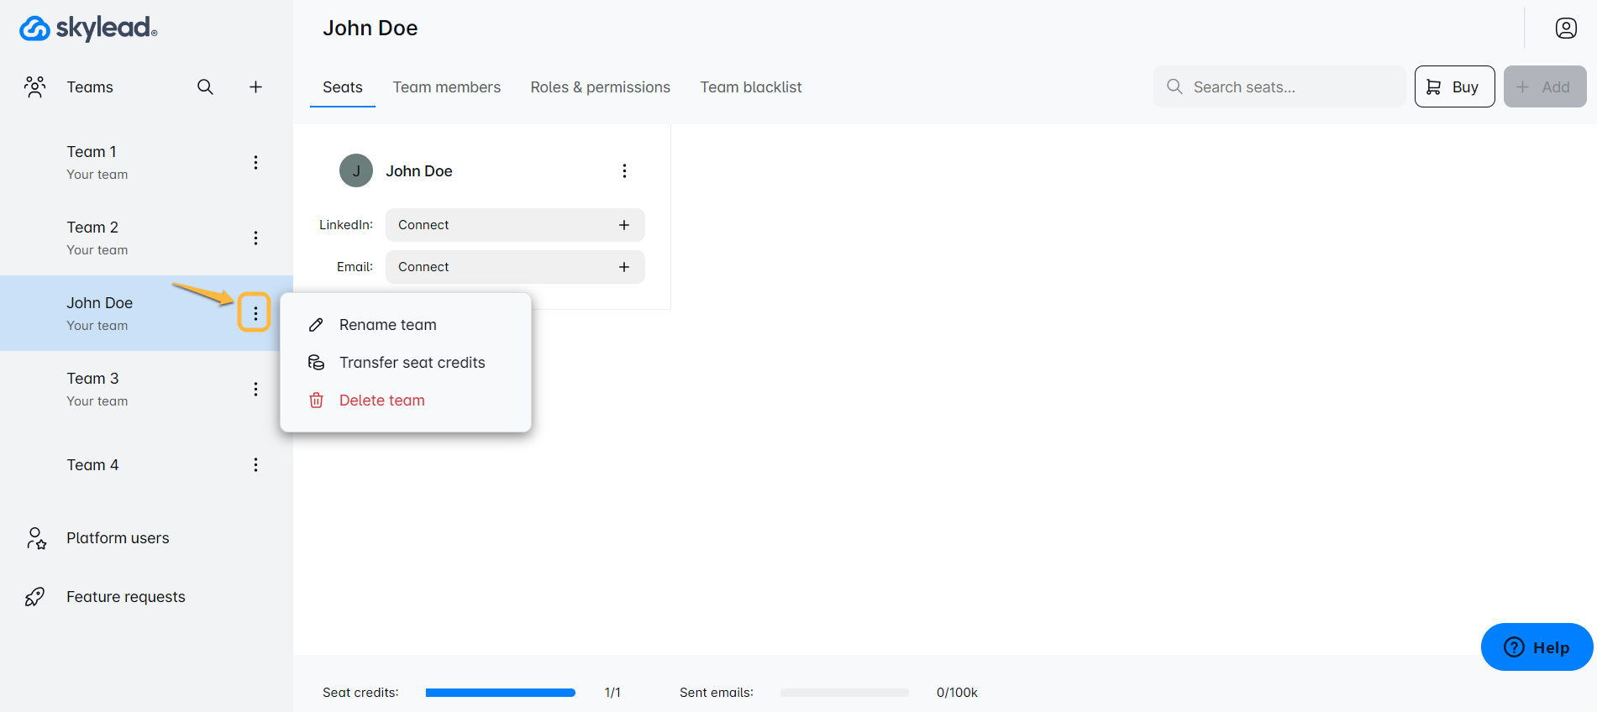Screen dimensions: 1597x712
Task: Switch to Team members tab
Action: click(446, 87)
